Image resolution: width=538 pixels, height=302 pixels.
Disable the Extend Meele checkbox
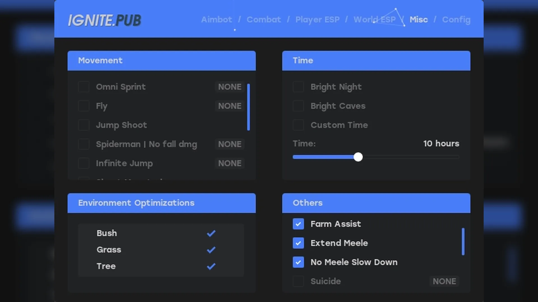tap(298, 243)
